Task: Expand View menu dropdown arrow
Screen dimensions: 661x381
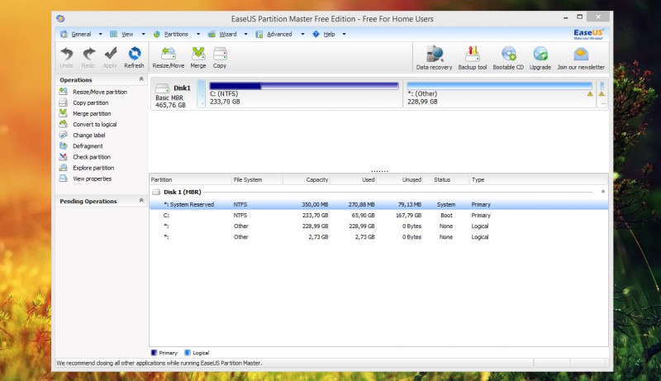Action: point(143,34)
